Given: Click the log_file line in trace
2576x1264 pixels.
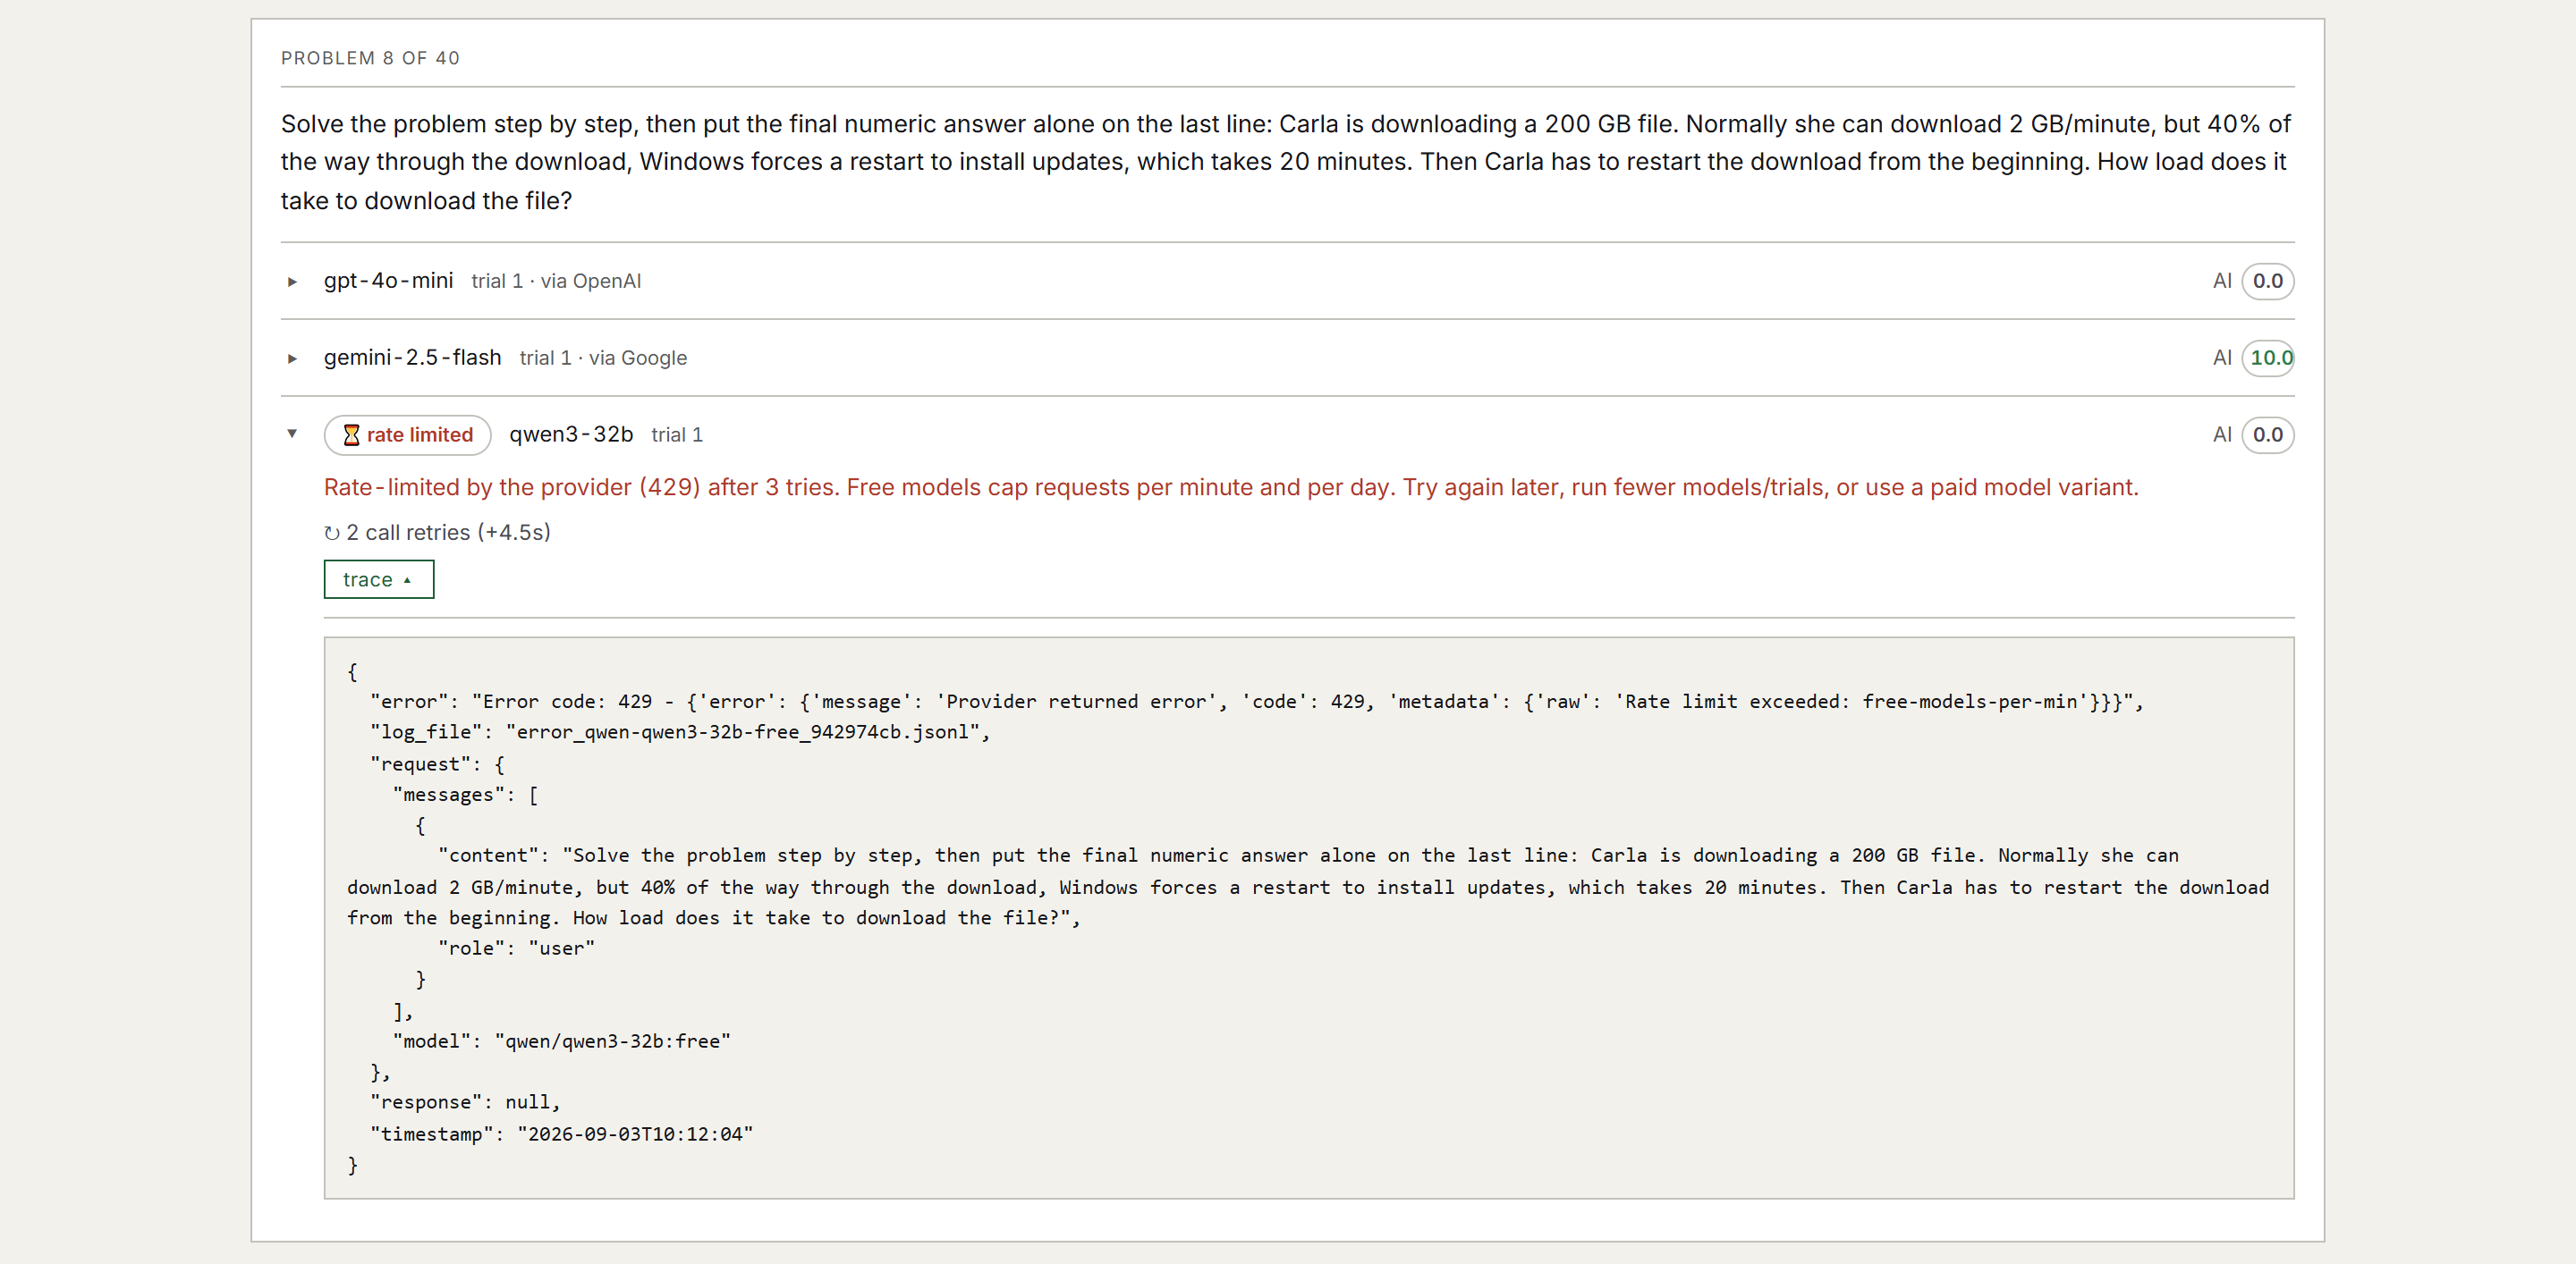Looking at the screenshot, I should (x=680, y=732).
